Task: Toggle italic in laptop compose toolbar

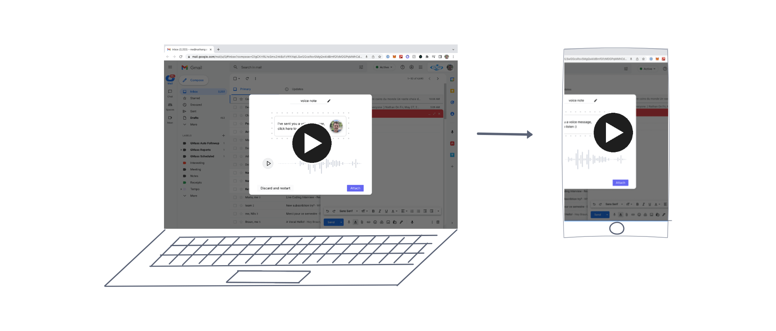Action: pyautogui.click(x=380, y=211)
